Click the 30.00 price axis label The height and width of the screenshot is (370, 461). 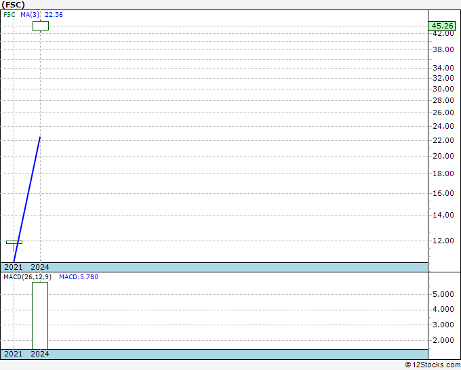(443, 89)
